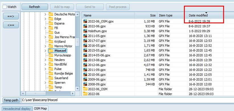234x111 pixels.
Task: Sort by the Name column header
Action: (x=108, y=15)
